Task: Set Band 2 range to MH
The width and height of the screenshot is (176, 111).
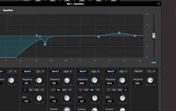Action: coord(37,90)
